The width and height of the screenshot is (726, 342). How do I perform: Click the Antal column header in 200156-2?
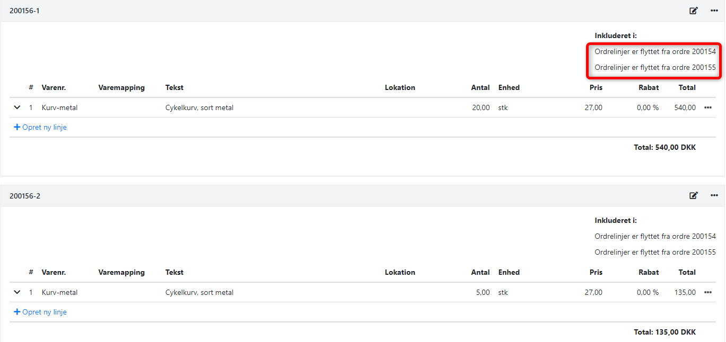(480, 272)
